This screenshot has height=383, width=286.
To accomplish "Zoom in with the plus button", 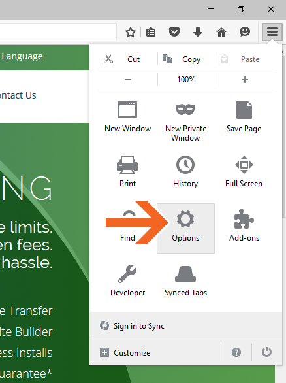I will pyautogui.click(x=244, y=80).
